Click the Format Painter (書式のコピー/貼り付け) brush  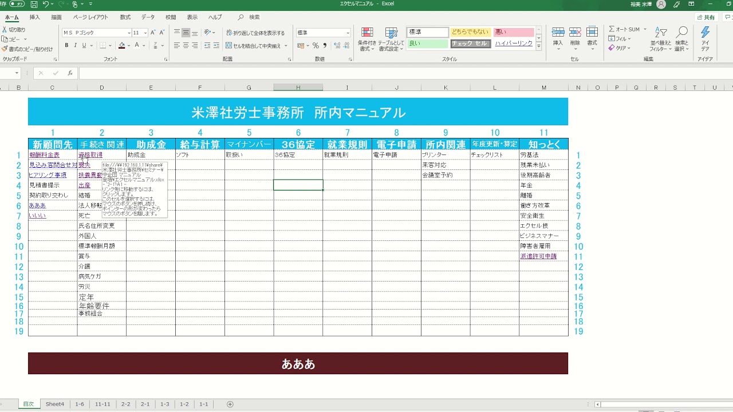(5, 49)
